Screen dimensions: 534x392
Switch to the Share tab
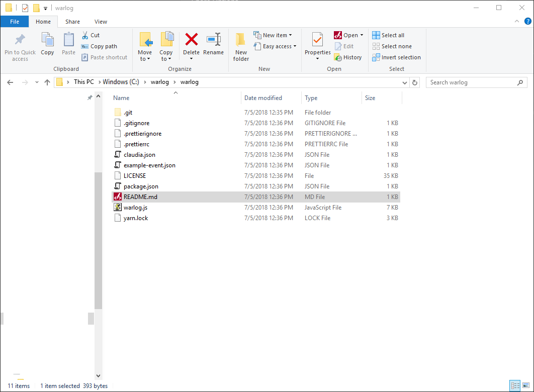(72, 22)
